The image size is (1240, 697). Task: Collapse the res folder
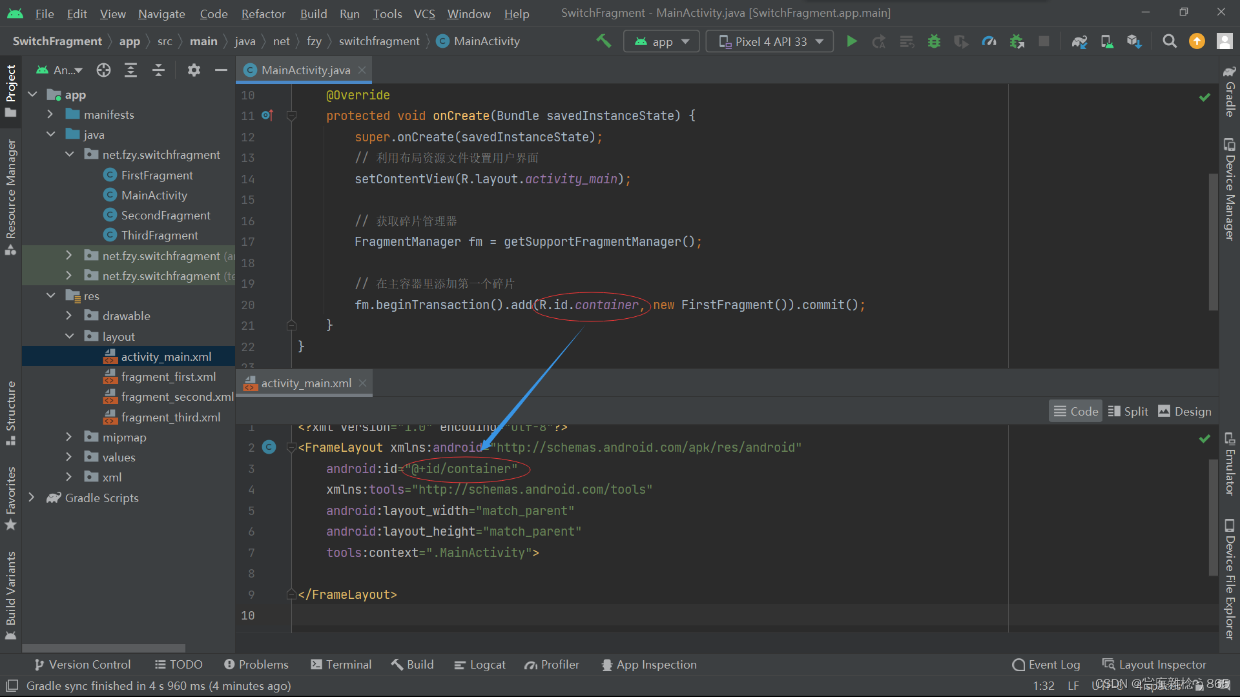click(x=50, y=296)
